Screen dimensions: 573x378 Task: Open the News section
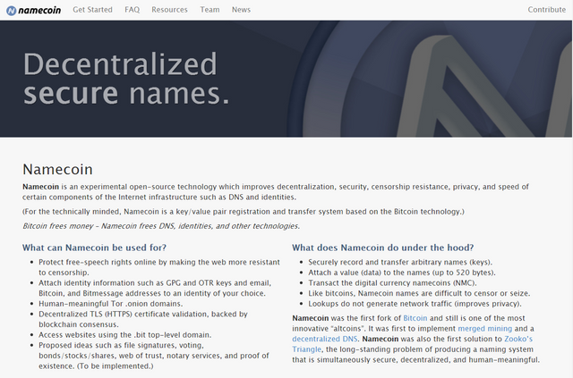pyautogui.click(x=241, y=10)
